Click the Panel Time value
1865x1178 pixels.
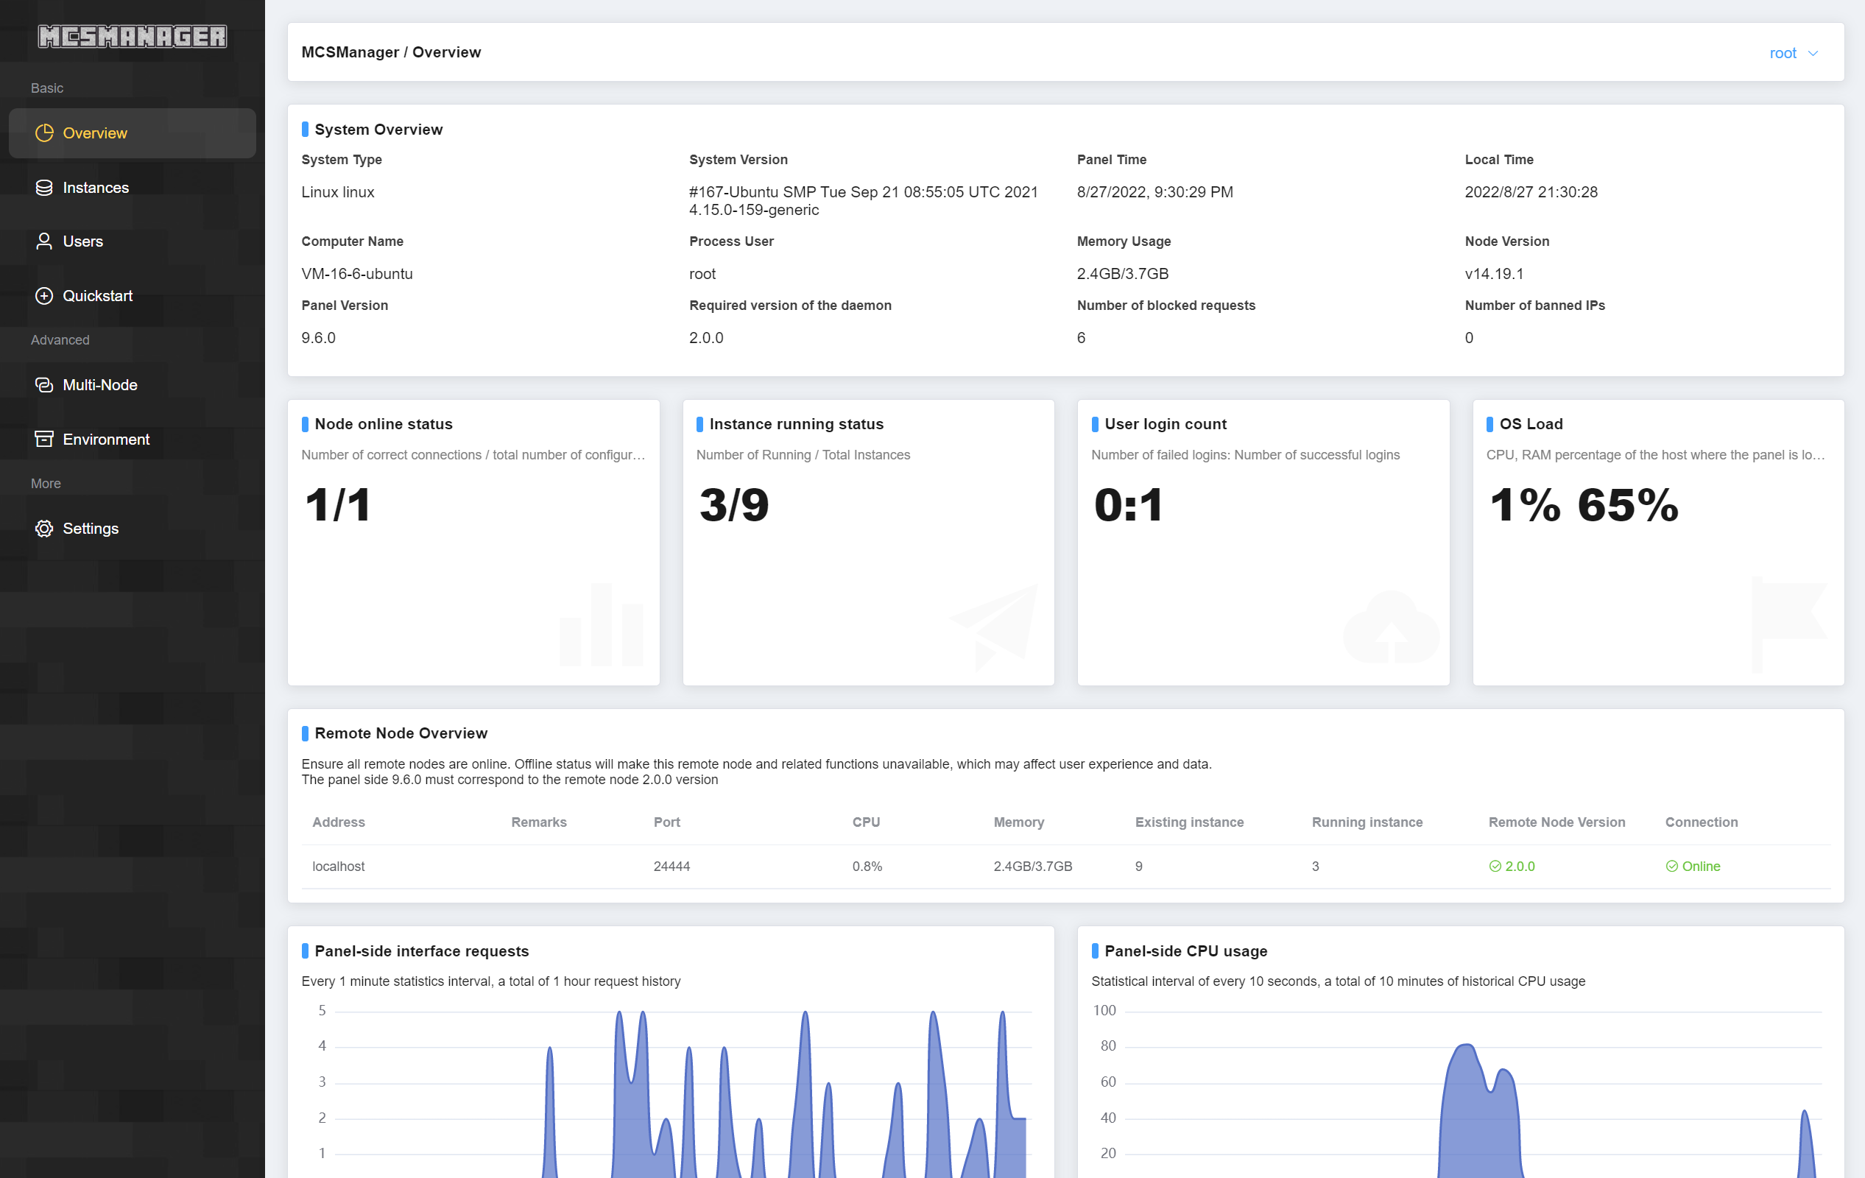pyautogui.click(x=1154, y=191)
